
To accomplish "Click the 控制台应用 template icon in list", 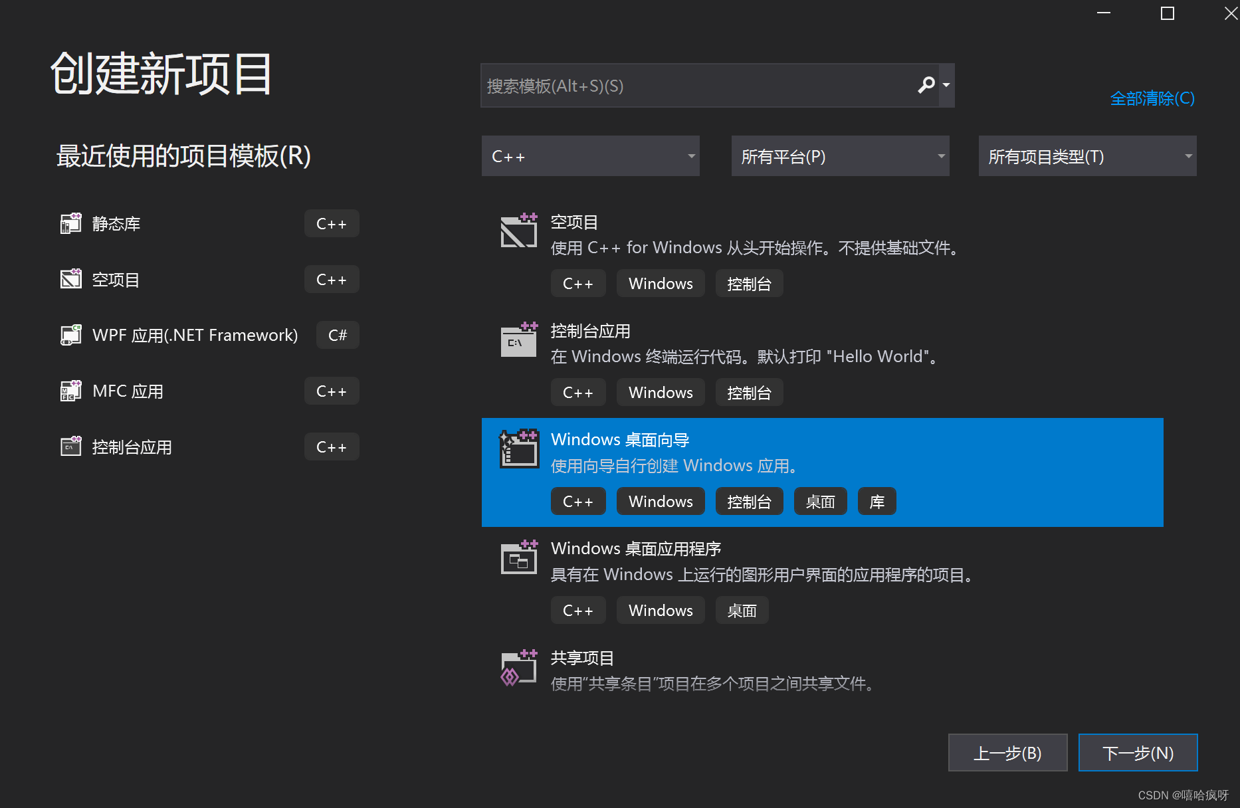I will pyautogui.click(x=519, y=340).
